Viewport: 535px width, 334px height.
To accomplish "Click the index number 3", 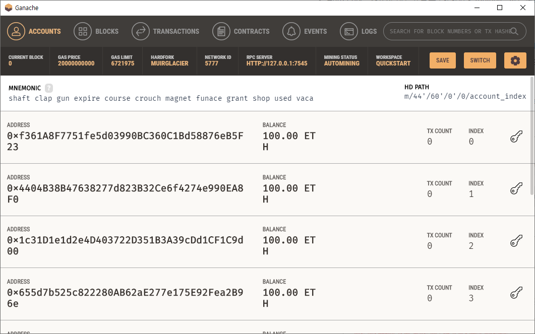I will pos(471,298).
